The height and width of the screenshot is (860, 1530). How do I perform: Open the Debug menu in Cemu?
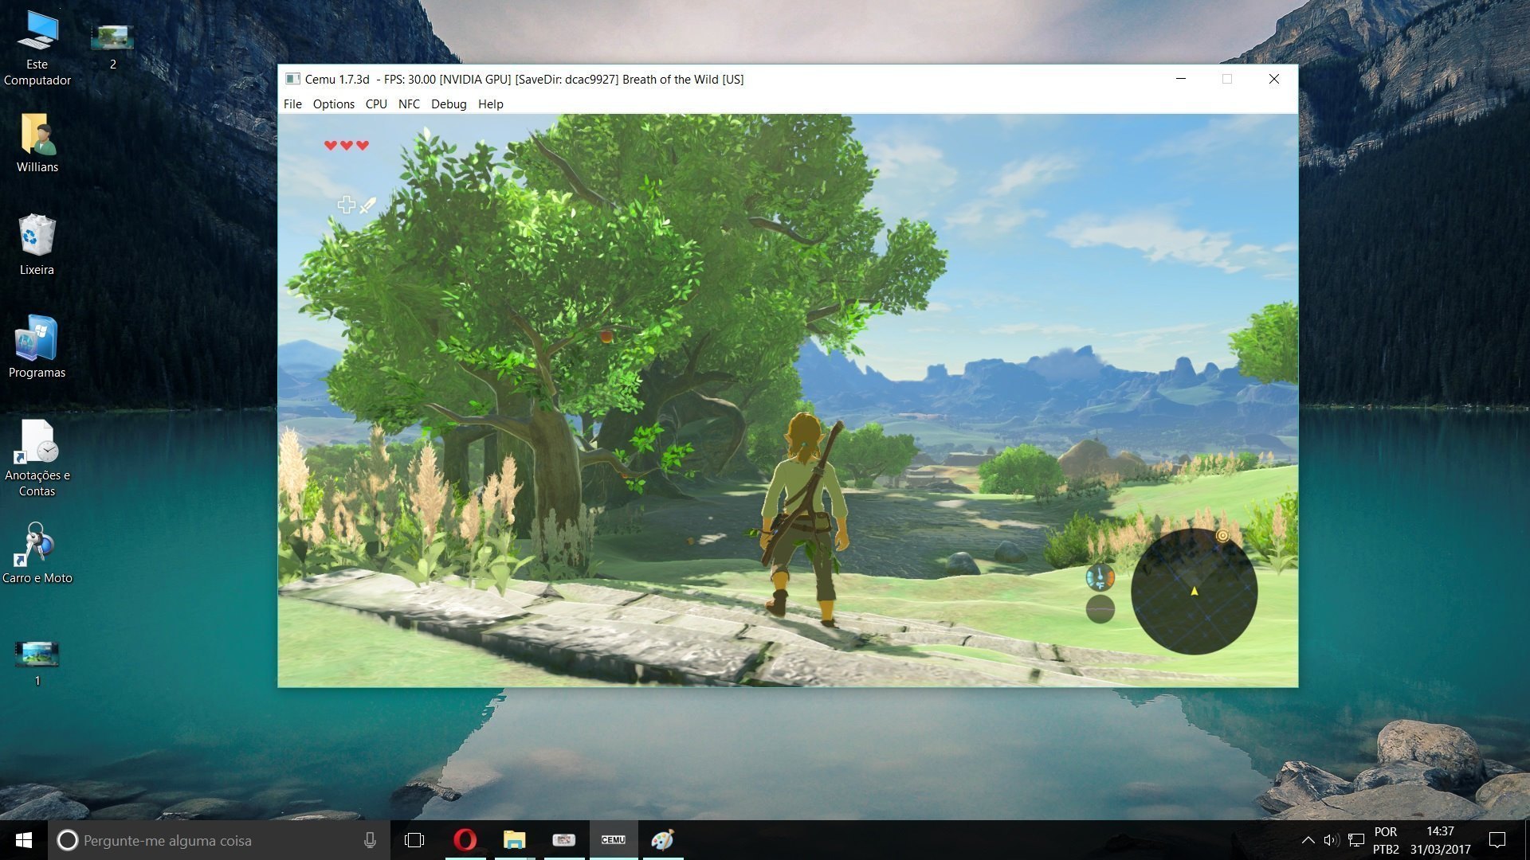[x=449, y=104]
